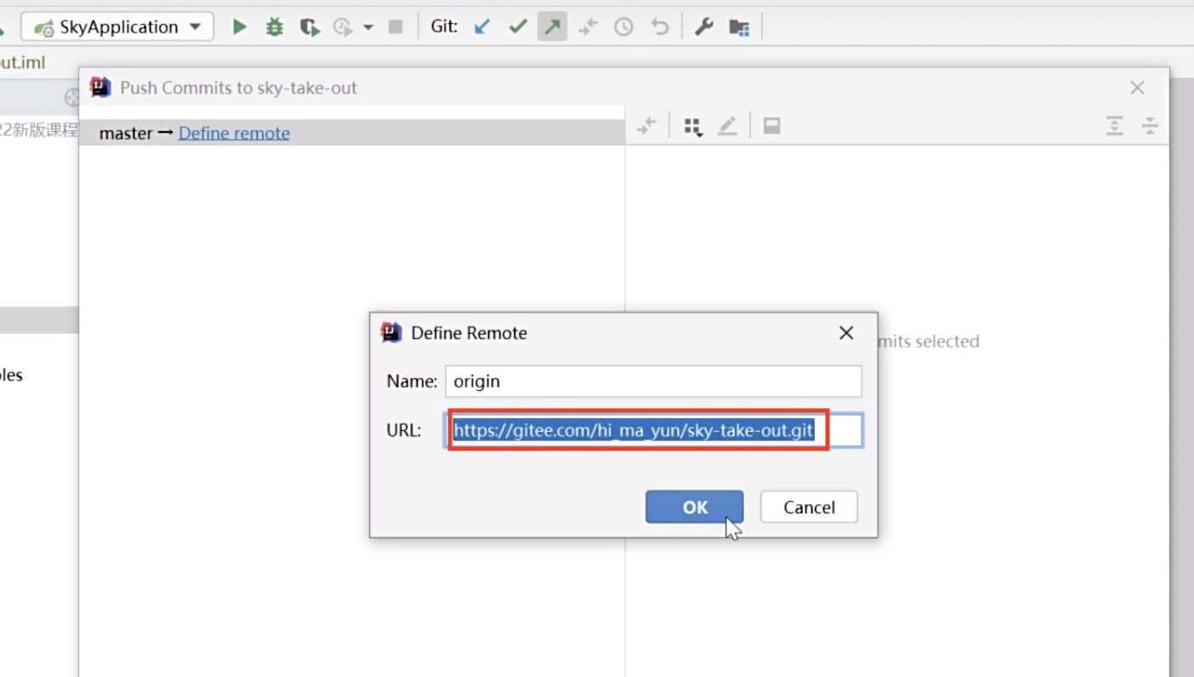Screen dimensions: 1194x677
Task: Open the SkyApplication run configuration dropdown
Action: coord(117,26)
